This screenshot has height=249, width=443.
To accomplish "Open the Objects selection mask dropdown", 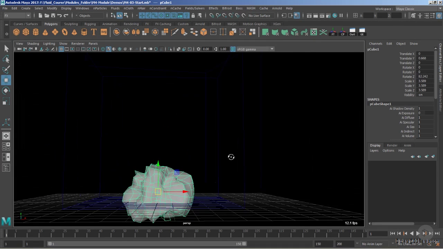I will [91, 16].
